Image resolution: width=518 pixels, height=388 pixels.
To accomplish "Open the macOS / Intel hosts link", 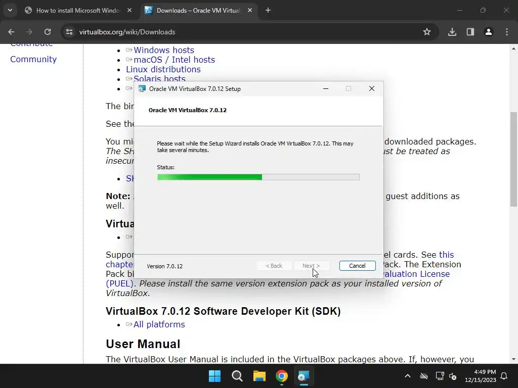I will (x=174, y=60).
